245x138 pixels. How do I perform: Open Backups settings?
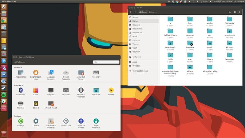coord(21,122)
